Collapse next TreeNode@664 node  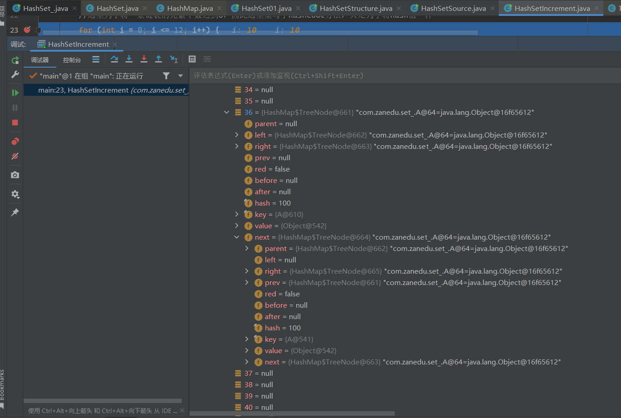click(237, 237)
